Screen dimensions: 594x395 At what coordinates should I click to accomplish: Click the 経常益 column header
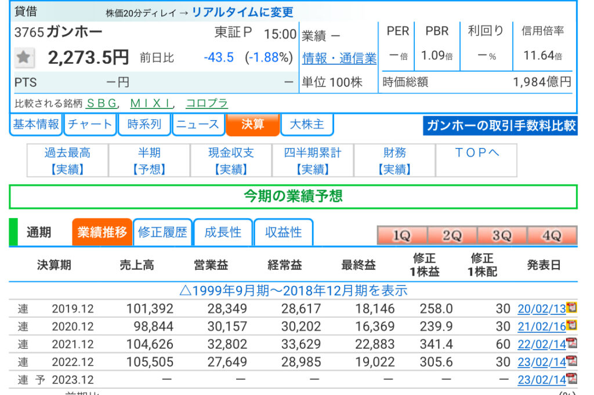[284, 265]
